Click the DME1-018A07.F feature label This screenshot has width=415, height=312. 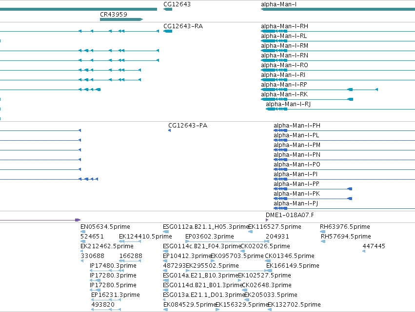[x=290, y=215]
